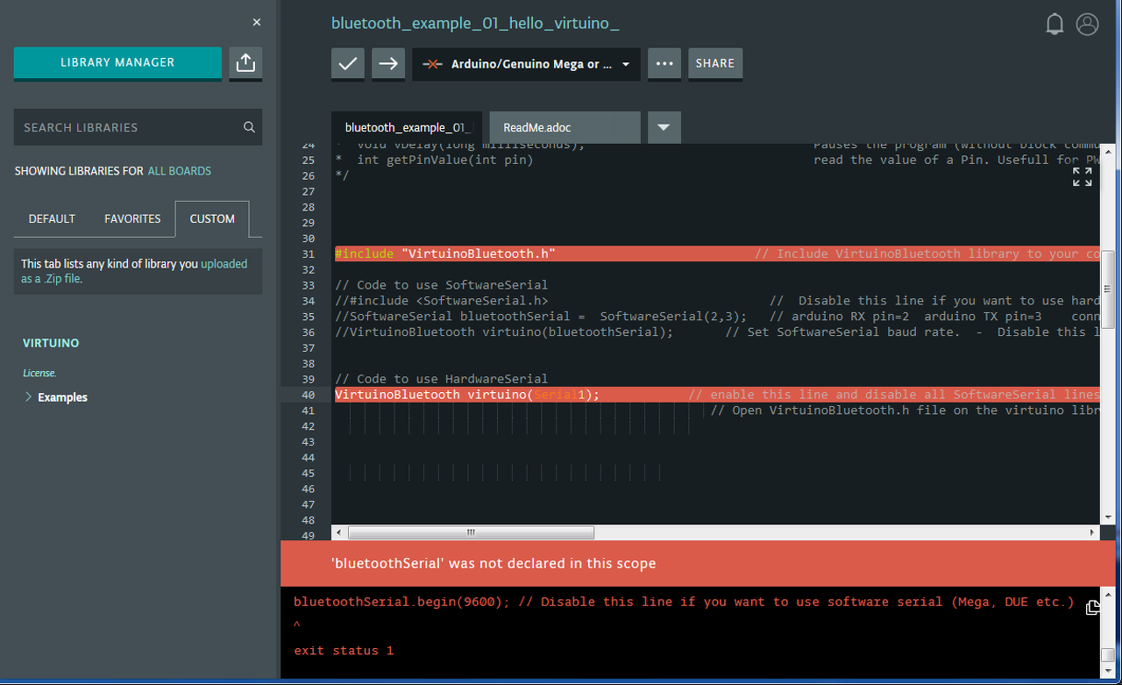Image resolution: width=1122 pixels, height=685 pixels.
Task: Upload sketch with arrow button
Action: 388,63
